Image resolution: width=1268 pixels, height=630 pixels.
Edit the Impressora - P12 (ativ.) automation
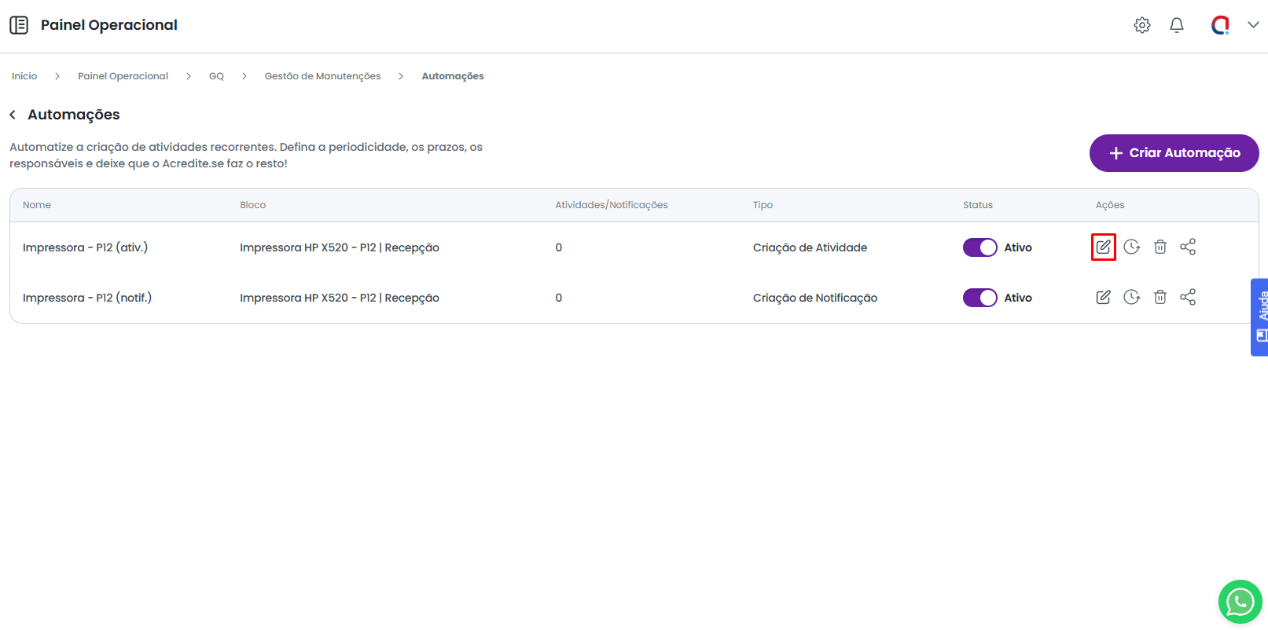pyautogui.click(x=1103, y=247)
